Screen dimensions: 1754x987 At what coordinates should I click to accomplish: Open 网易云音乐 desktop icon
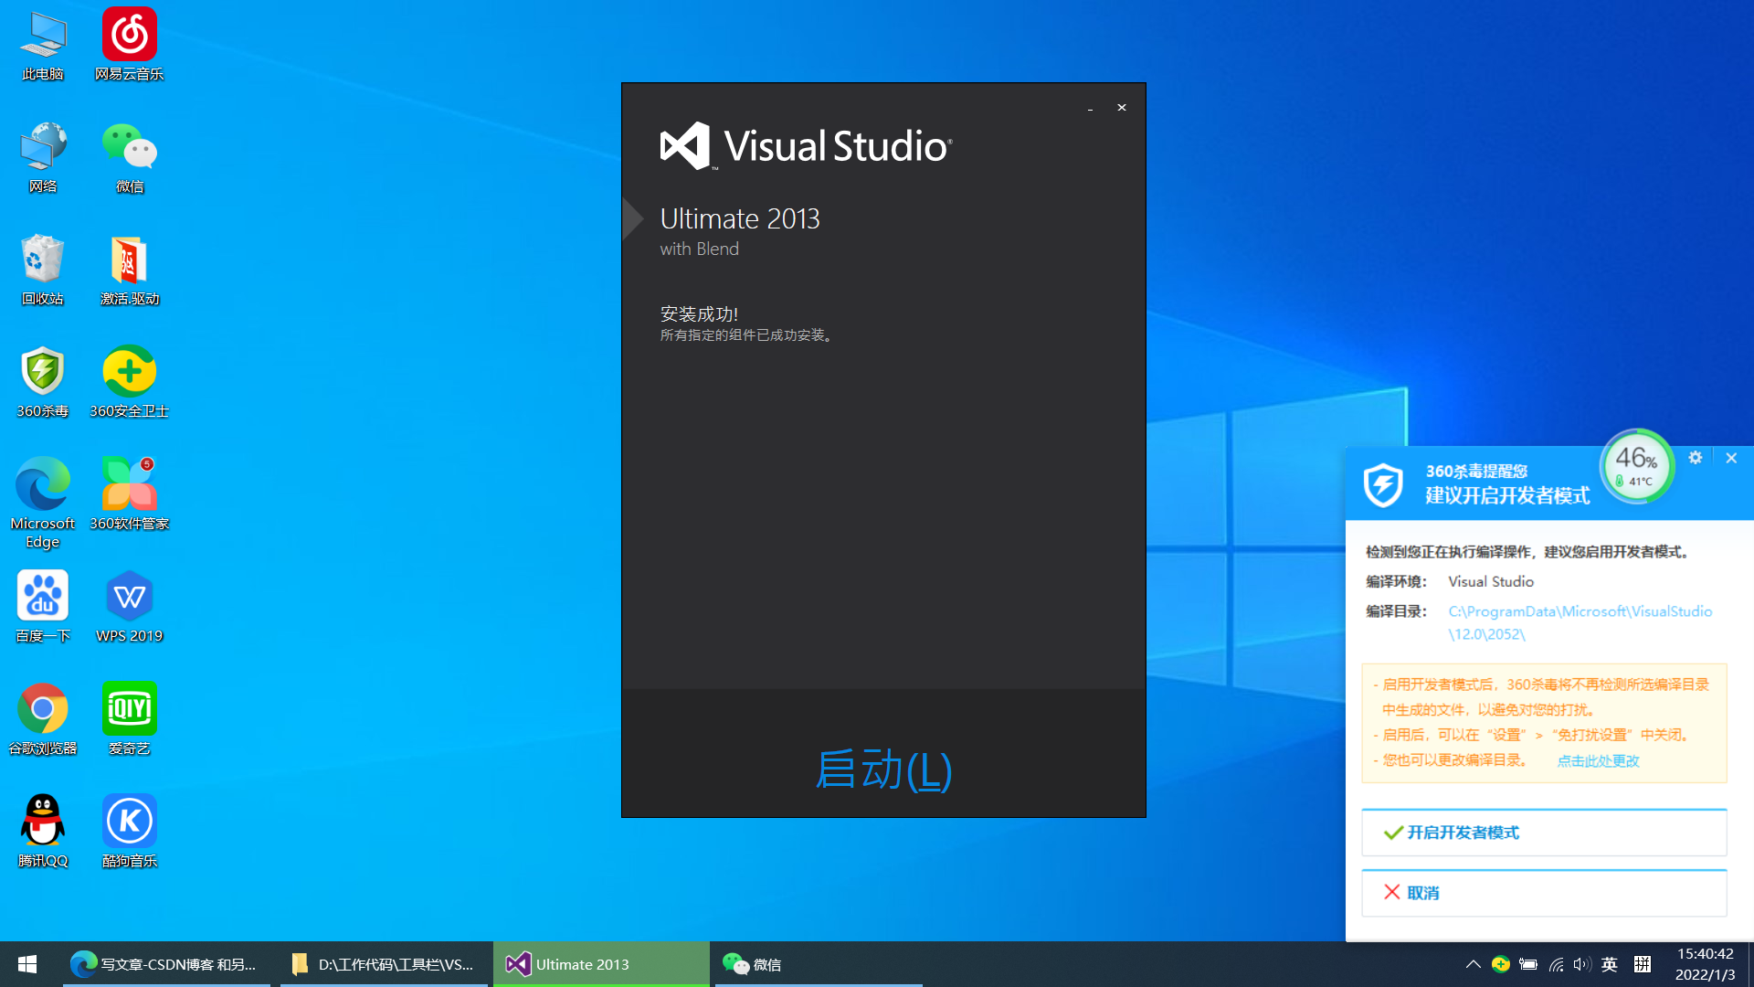129,46
